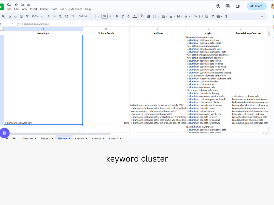Insert a link

coord(195,16)
